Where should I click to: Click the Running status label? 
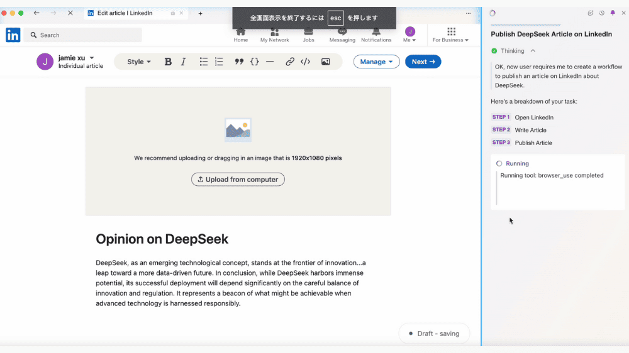point(517,163)
